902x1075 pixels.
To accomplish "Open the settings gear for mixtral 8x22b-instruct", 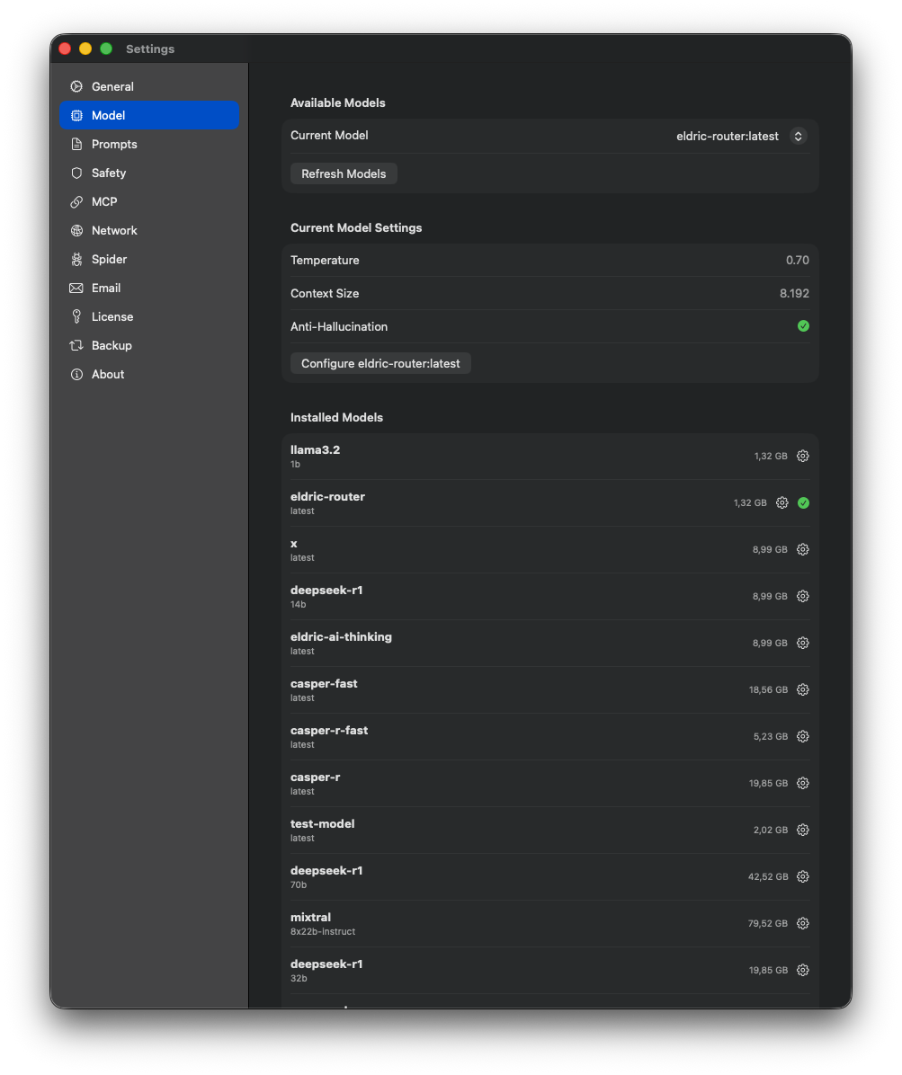I will [x=802, y=923].
